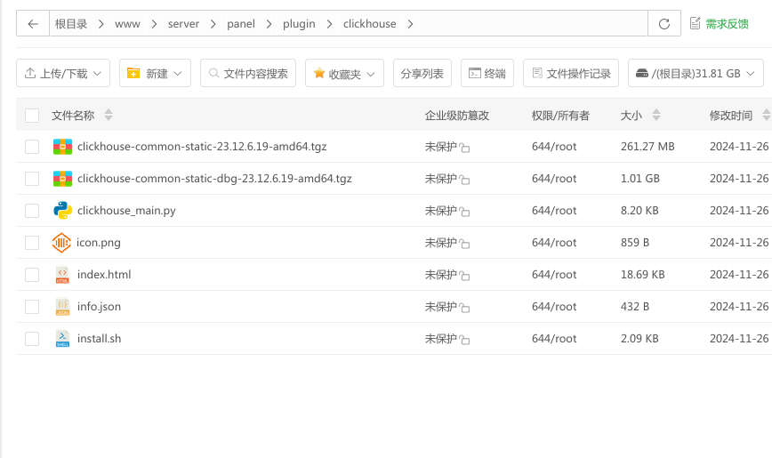This screenshot has width=772, height=458.
Task: Sort by 修改时间 using sort arrows
Action: (766, 116)
